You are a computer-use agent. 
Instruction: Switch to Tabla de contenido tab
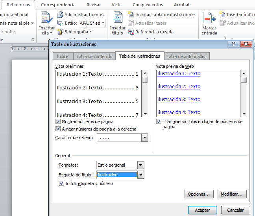tap(94, 56)
